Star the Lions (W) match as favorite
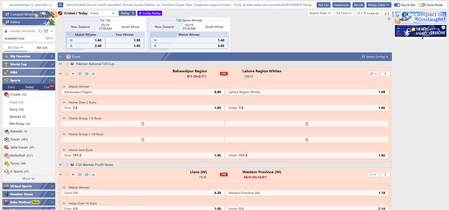This screenshot has height=210, width=449. (67, 175)
